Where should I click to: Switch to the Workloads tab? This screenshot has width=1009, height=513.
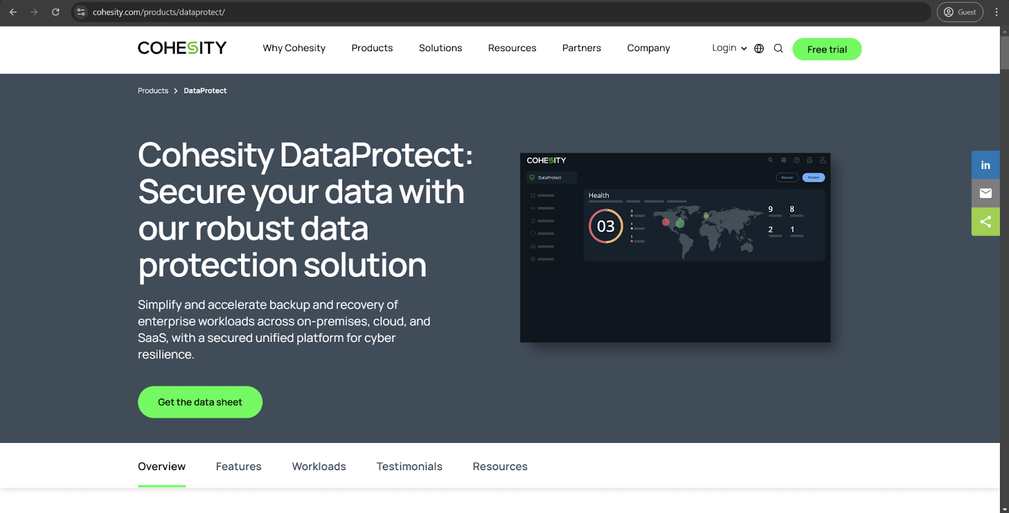[x=318, y=466]
